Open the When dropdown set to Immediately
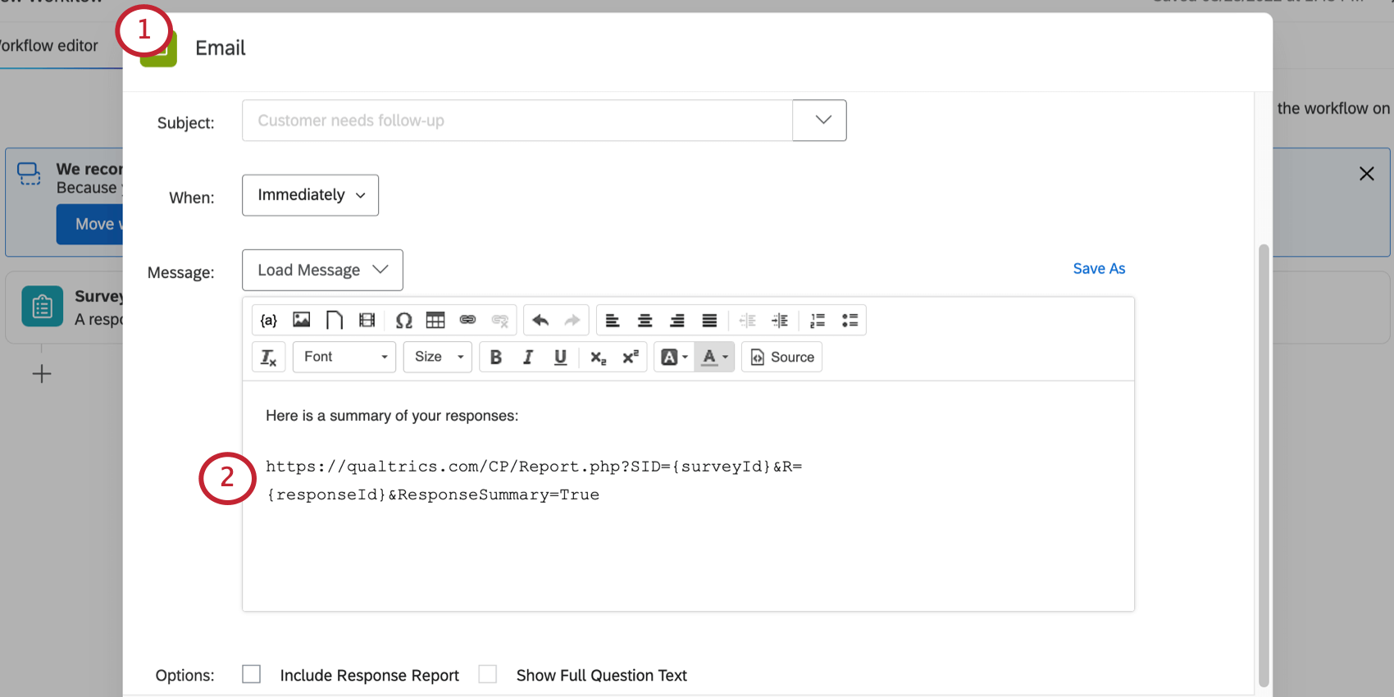 click(310, 195)
